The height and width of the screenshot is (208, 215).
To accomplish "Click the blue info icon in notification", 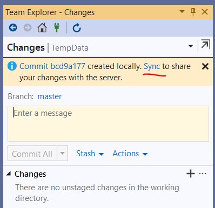I will pyautogui.click(x=12, y=66).
